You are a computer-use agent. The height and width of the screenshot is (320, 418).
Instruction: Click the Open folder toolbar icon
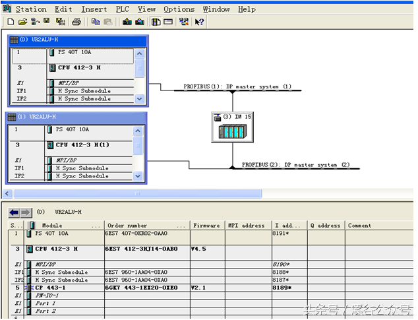[22, 22]
